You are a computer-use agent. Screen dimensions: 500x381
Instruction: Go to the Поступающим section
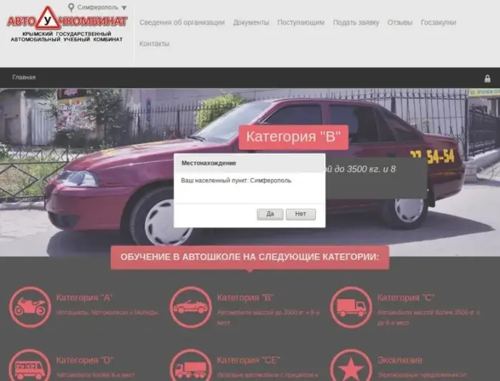click(x=301, y=23)
